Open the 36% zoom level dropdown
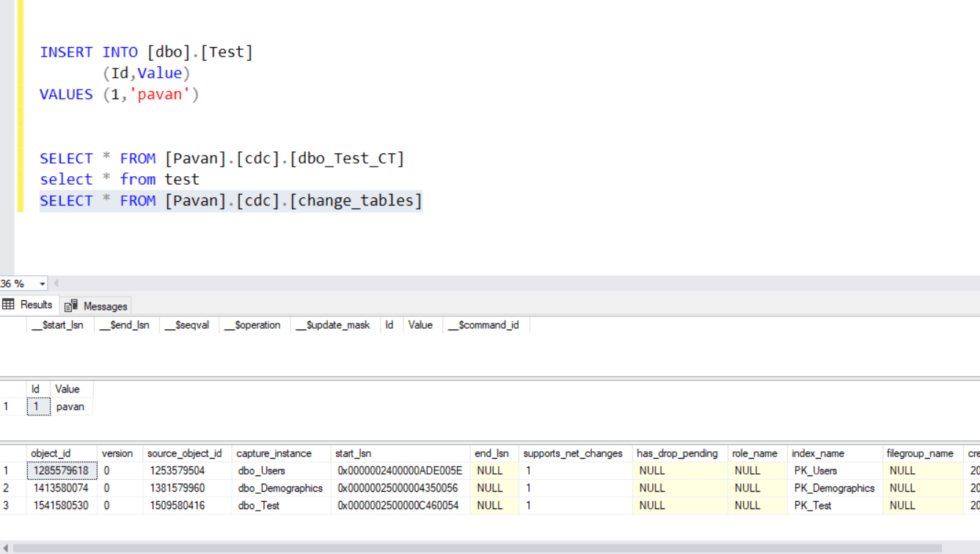 pyautogui.click(x=42, y=283)
